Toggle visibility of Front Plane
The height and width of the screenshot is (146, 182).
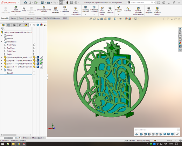coord(34,45)
